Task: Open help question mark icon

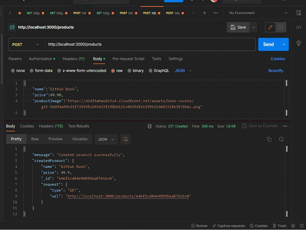Action: (301, 226)
